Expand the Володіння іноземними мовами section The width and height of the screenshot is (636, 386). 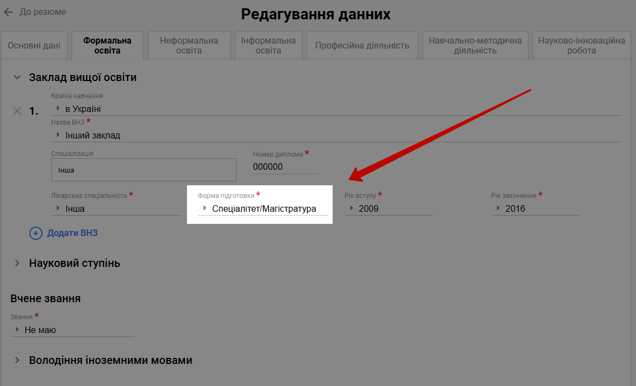coord(17,361)
